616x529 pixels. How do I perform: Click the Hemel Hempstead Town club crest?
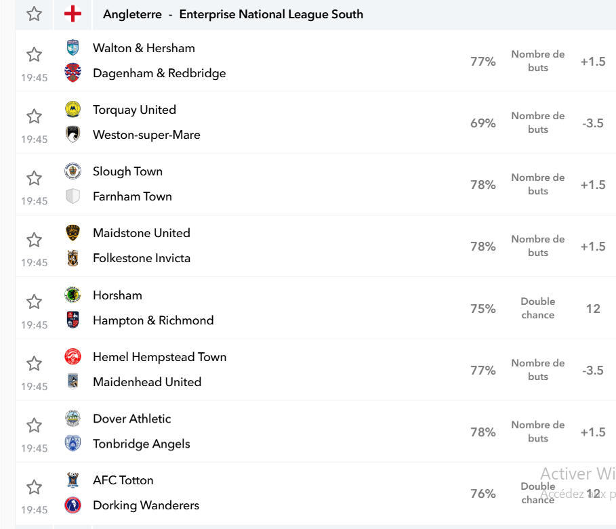click(x=73, y=356)
